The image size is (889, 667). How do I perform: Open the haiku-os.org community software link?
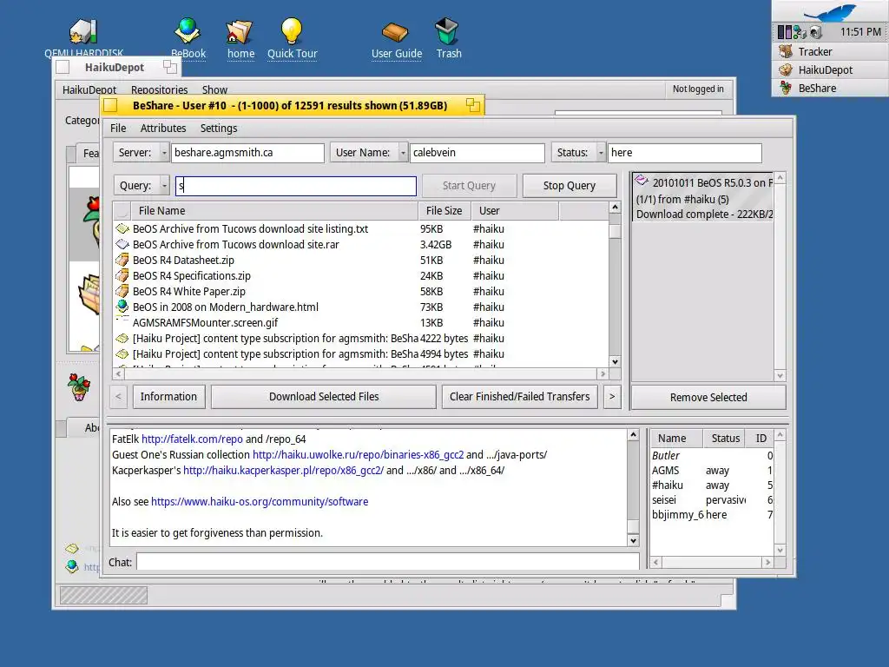[x=260, y=501]
